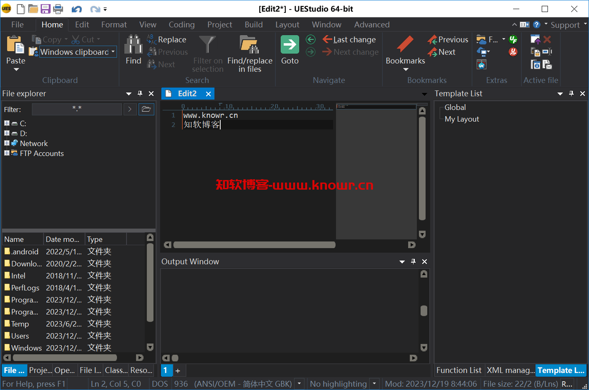Screen dimensions: 589x390
Task: Toggle a bookmark with the red Bookmarks icon
Action: tap(405, 44)
